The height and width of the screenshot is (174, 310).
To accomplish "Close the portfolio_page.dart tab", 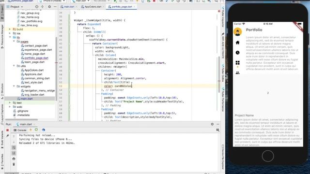I will tap(135, 7).
